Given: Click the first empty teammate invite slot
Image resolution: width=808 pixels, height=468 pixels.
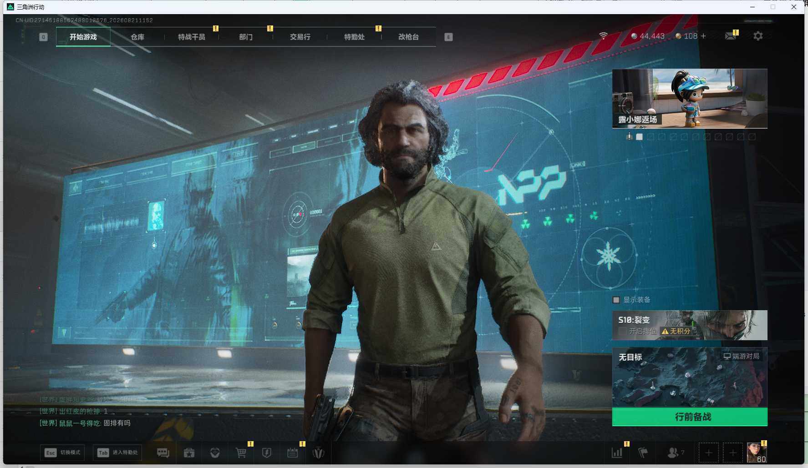Looking at the screenshot, I should click(x=709, y=453).
